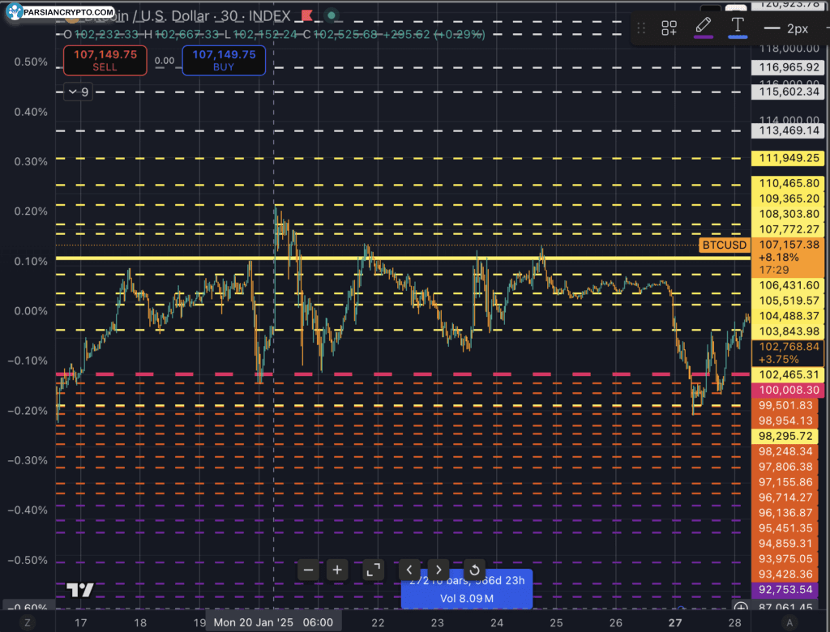Click the 102,465.31 price label
The width and height of the screenshot is (830, 632).
pyautogui.click(x=789, y=375)
